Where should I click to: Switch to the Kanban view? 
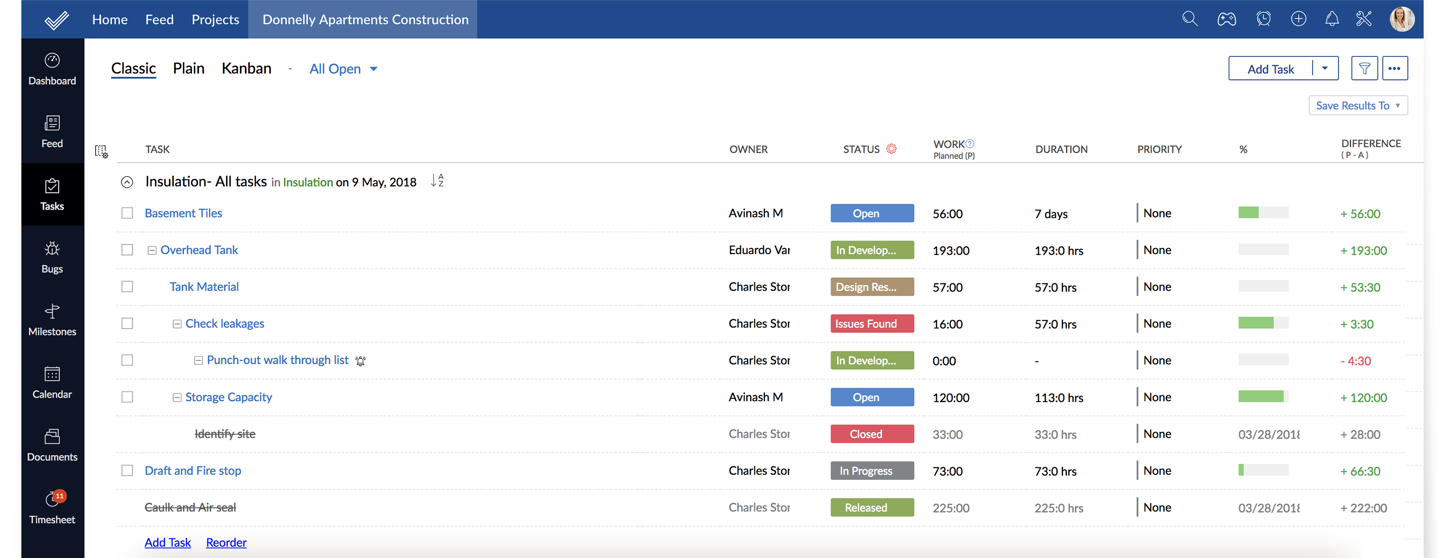pyautogui.click(x=246, y=68)
